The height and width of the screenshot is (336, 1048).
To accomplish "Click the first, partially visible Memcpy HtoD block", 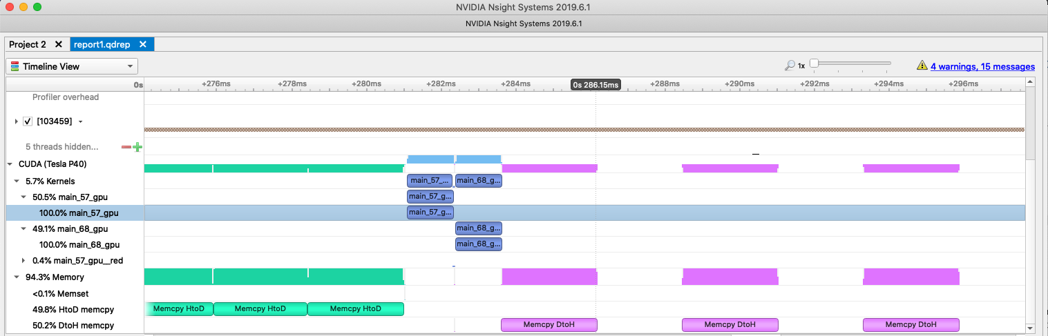I will (179, 309).
